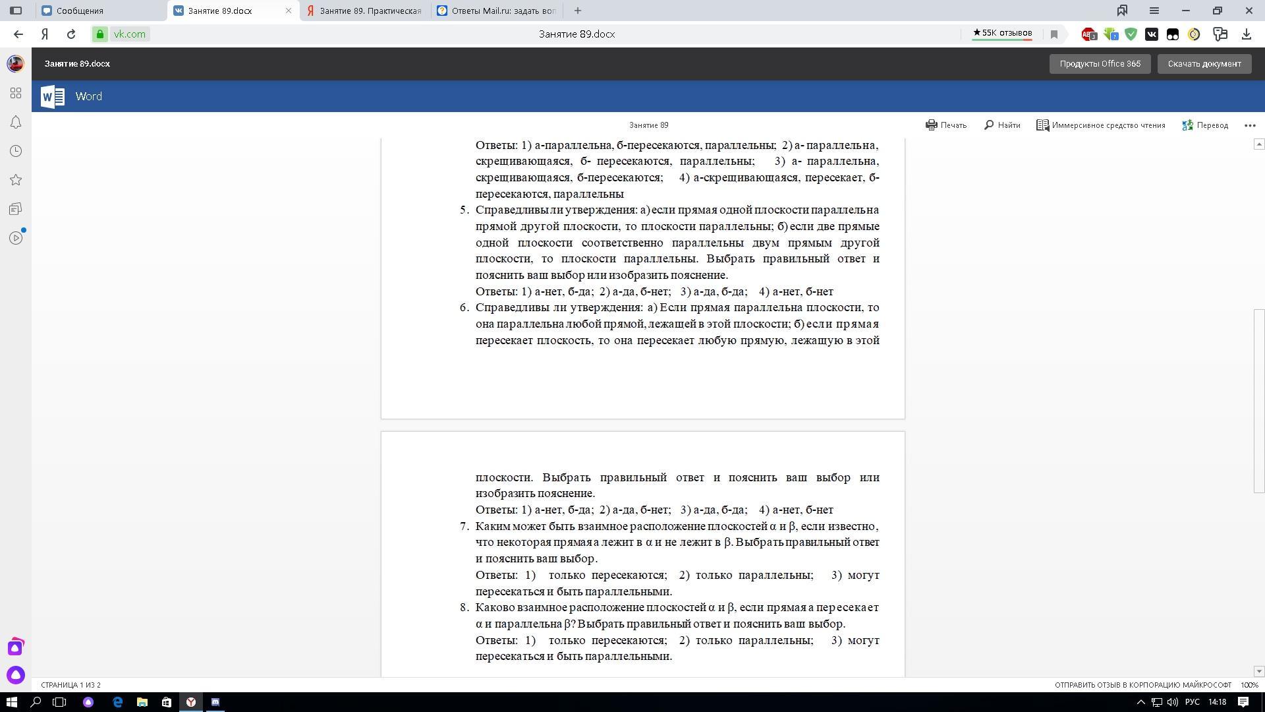Click the document vertical scrollbar thumb
Image resolution: width=1265 pixels, height=712 pixels.
click(x=1258, y=400)
